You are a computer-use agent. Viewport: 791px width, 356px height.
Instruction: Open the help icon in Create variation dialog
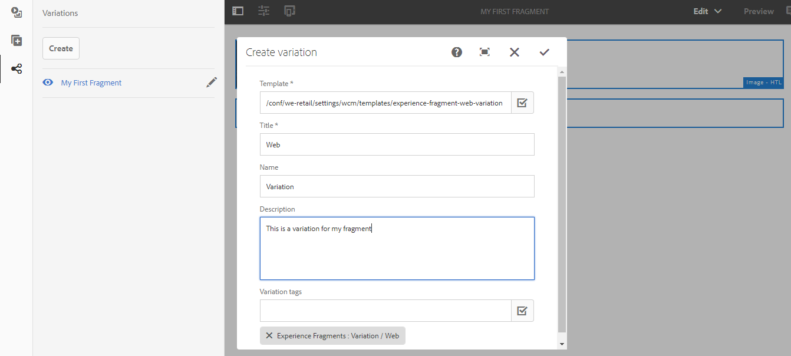pos(456,52)
